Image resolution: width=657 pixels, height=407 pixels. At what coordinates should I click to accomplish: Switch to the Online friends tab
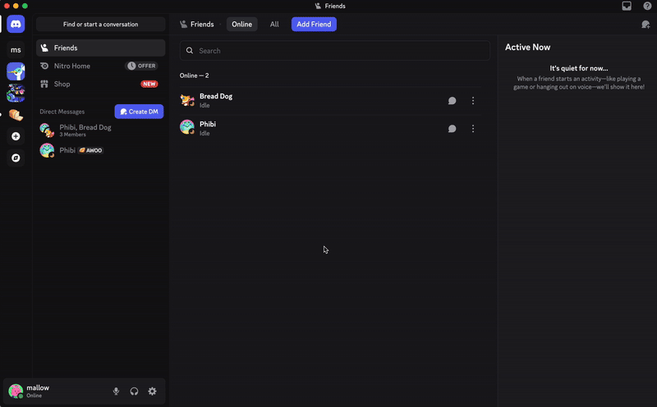tap(241, 25)
